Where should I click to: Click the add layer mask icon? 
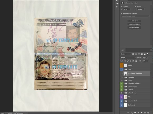[x=135, y=113]
